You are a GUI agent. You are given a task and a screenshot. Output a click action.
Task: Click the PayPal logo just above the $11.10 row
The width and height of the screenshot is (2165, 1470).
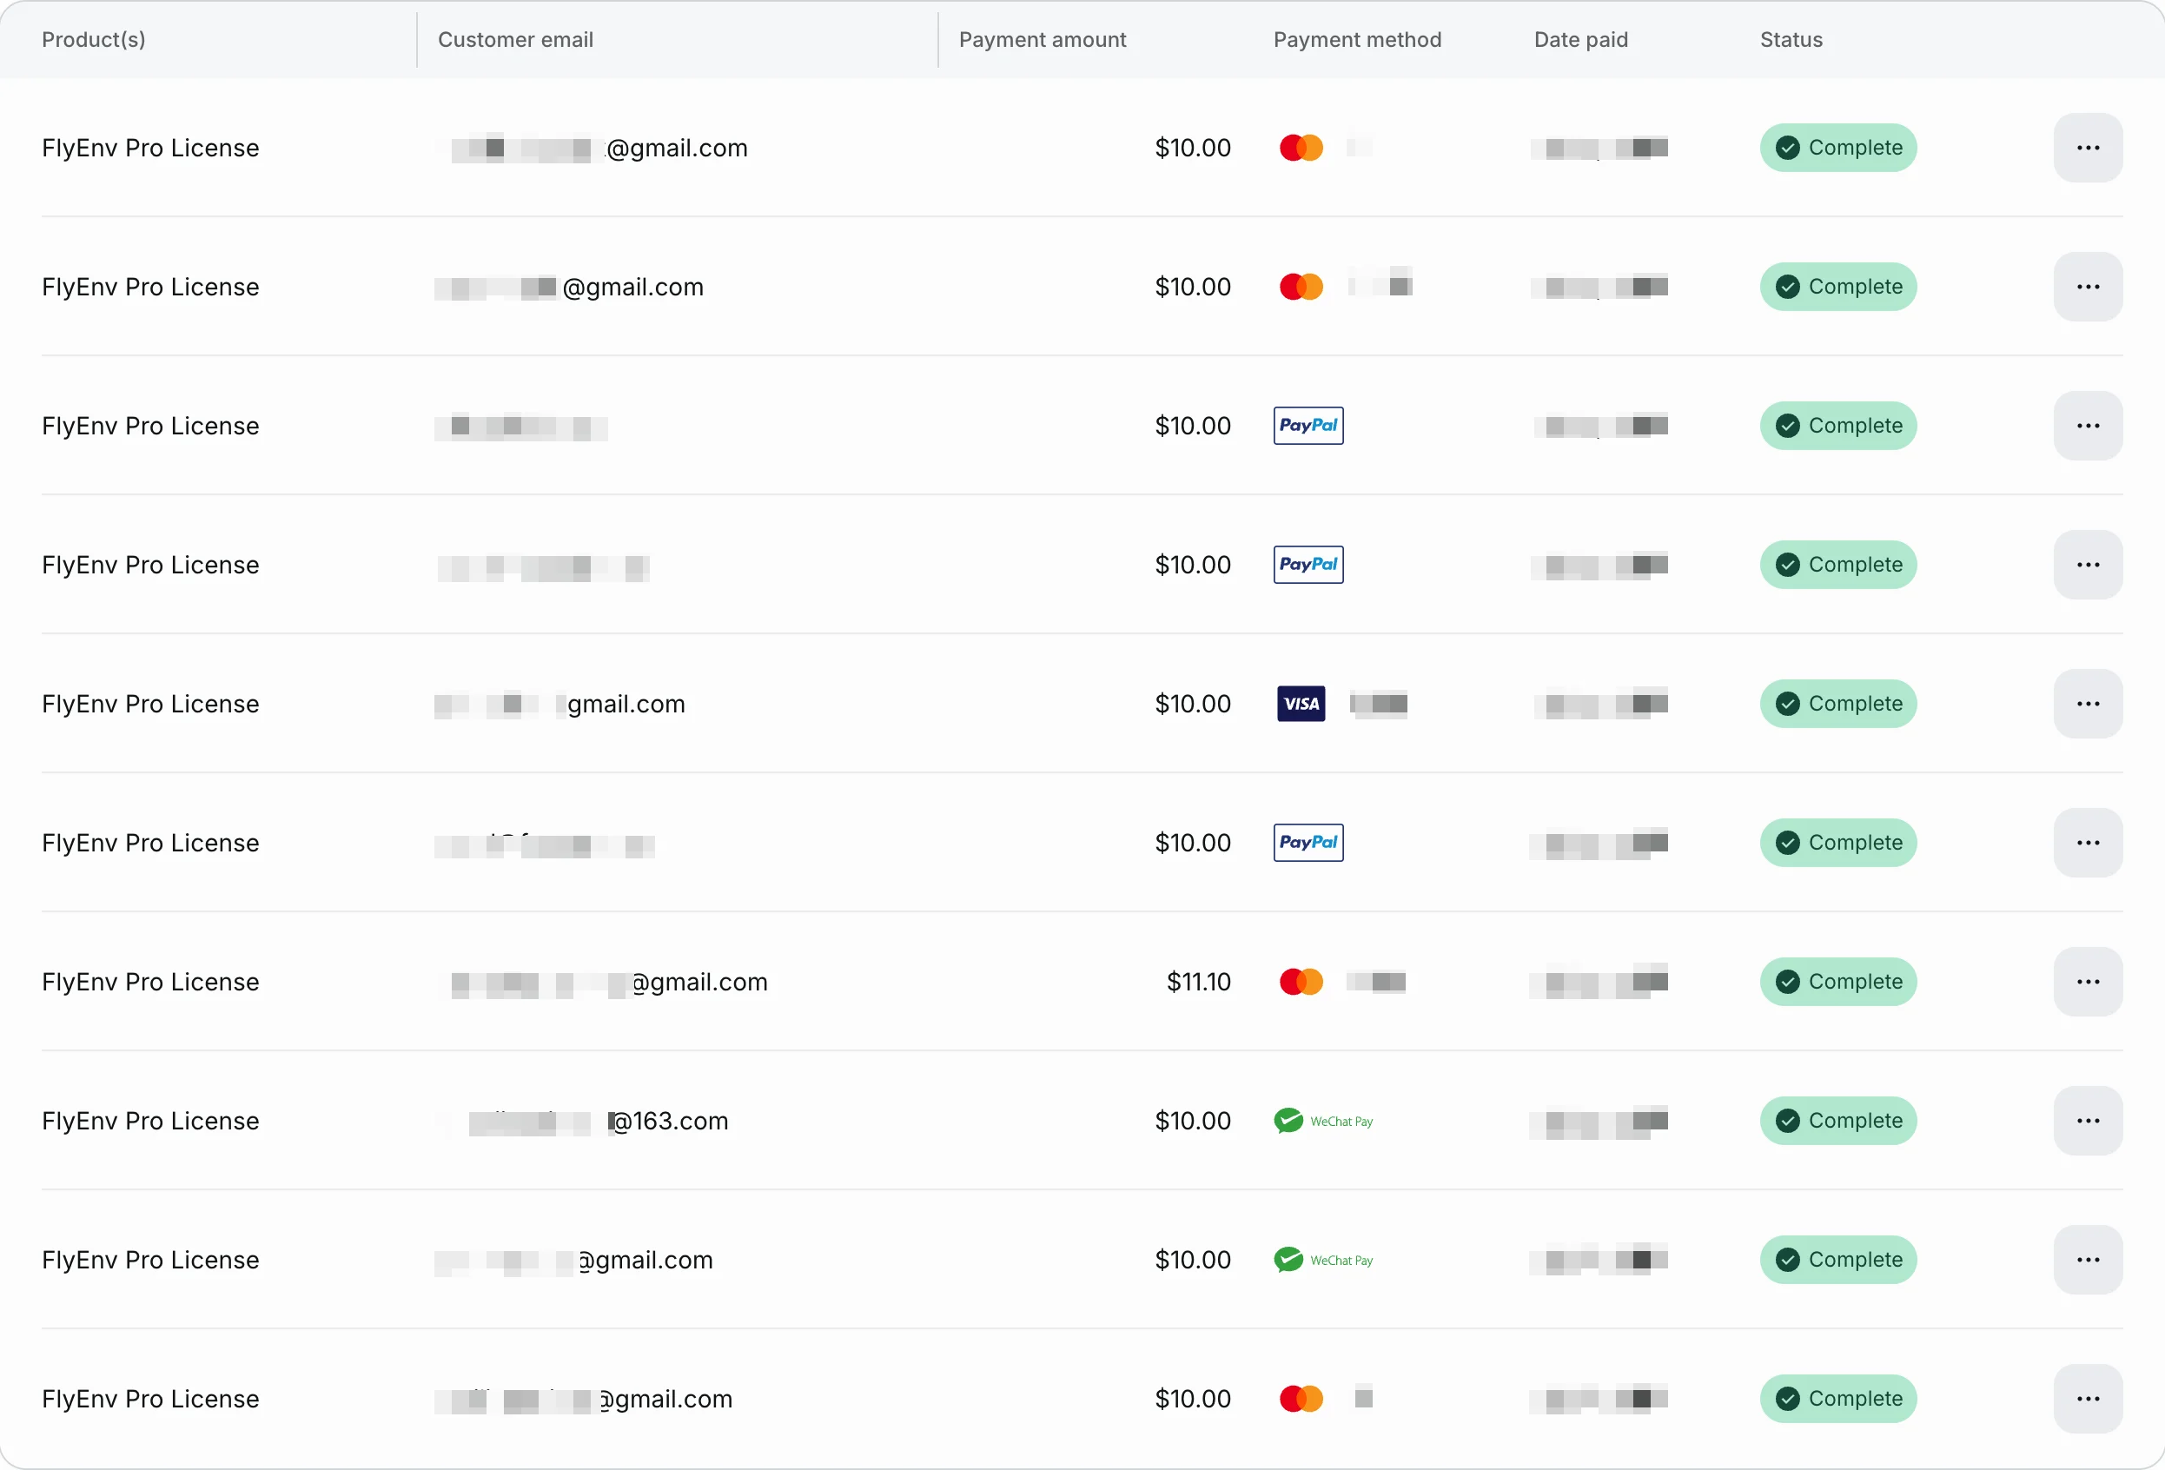1308,842
